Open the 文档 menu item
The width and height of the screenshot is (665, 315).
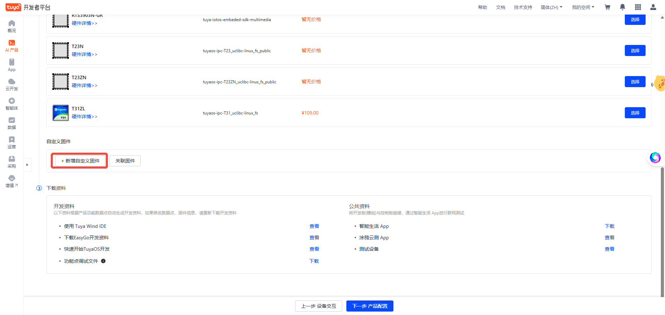500,7
